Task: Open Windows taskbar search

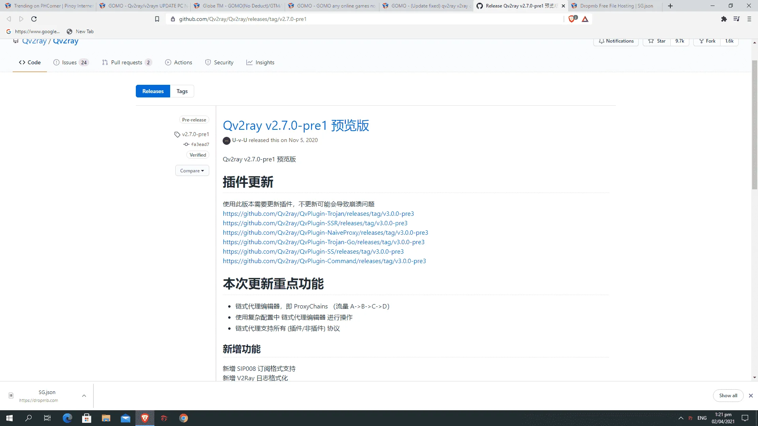Action: tap(28, 418)
